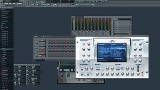160x90 pixels.
Task: Select 3x Osc generator in Browser
Action: tap(5, 76)
